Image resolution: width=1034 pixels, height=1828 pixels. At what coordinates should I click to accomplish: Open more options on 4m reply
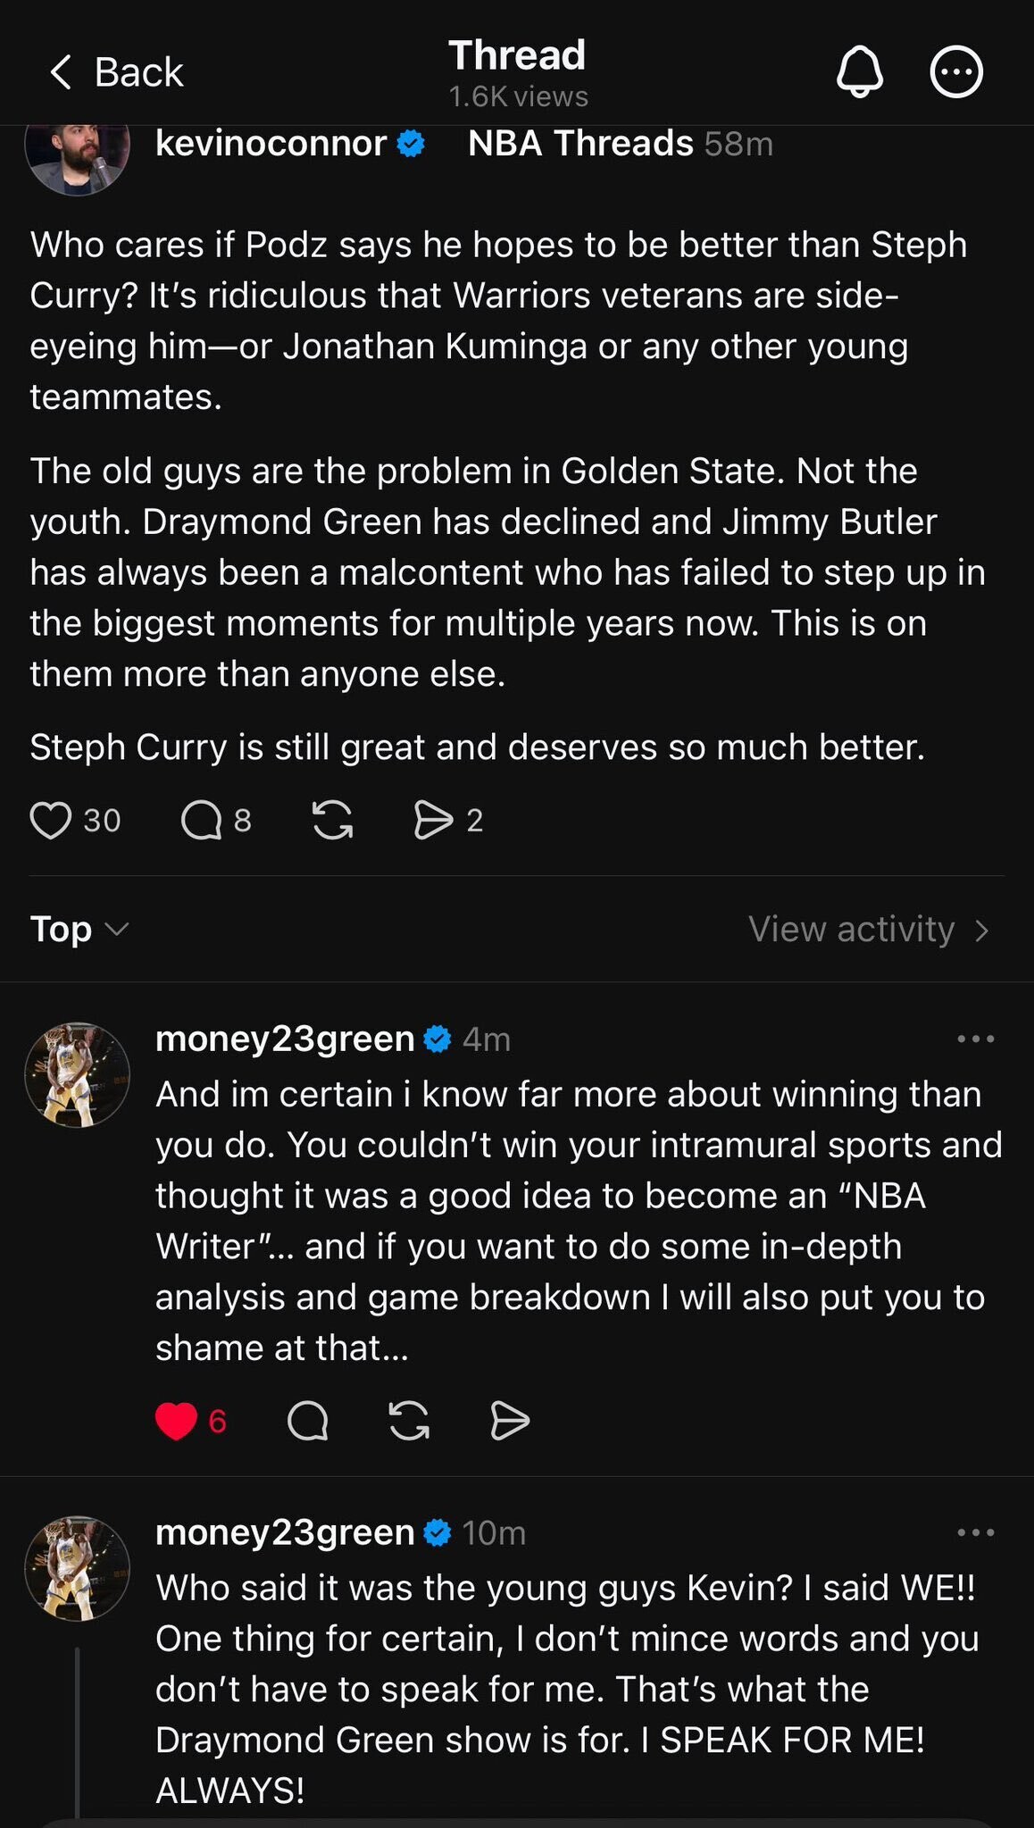975,1039
